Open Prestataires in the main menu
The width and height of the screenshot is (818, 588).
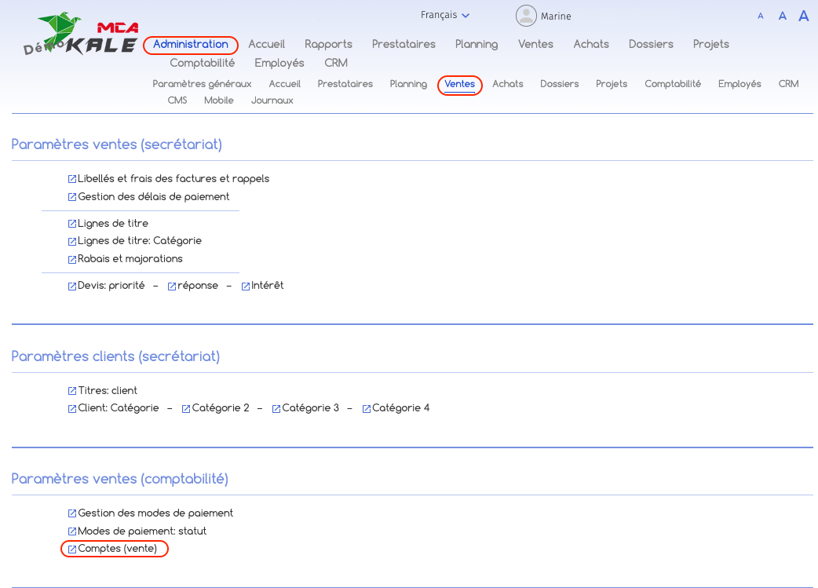click(x=404, y=44)
